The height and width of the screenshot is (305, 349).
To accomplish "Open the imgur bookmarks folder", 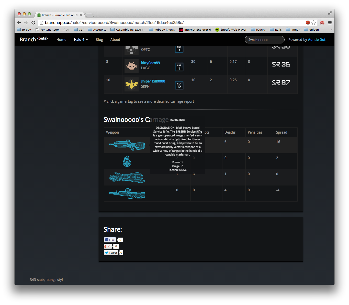I will click(293, 30).
